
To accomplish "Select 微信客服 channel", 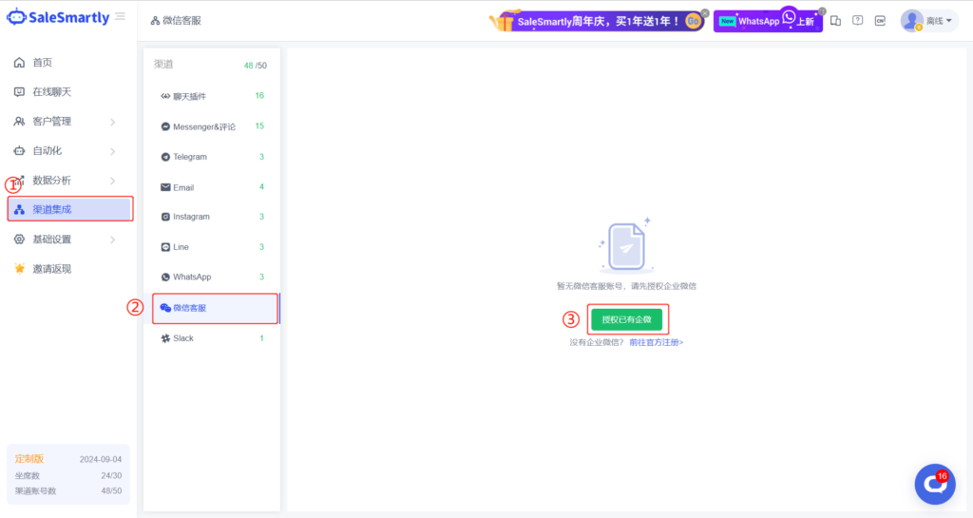I will [x=215, y=308].
